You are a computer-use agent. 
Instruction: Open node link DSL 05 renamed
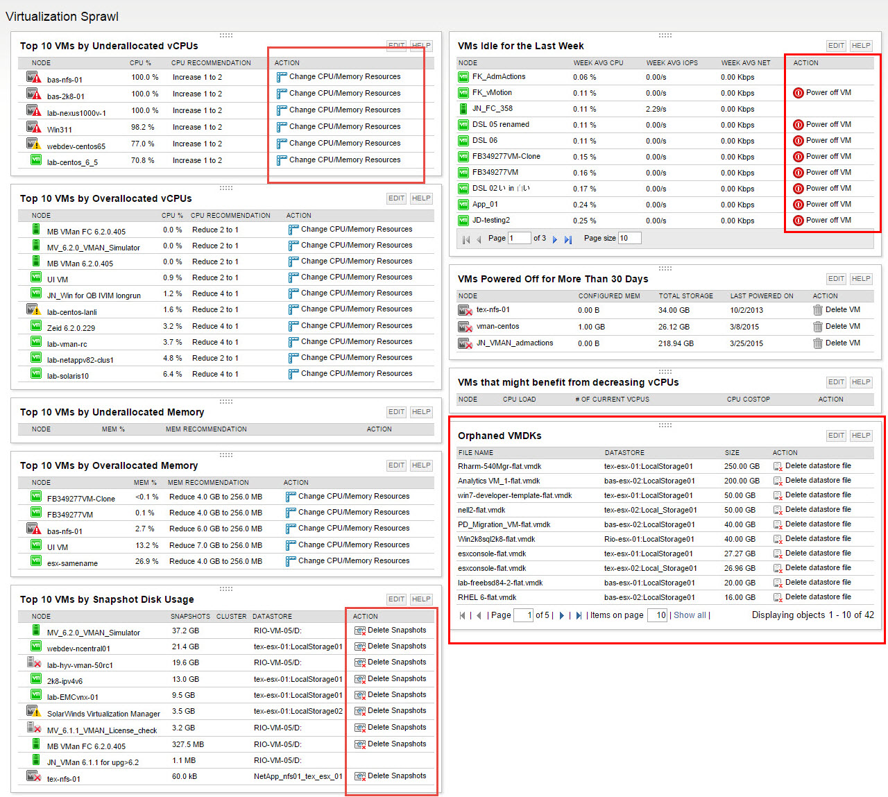(501, 125)
